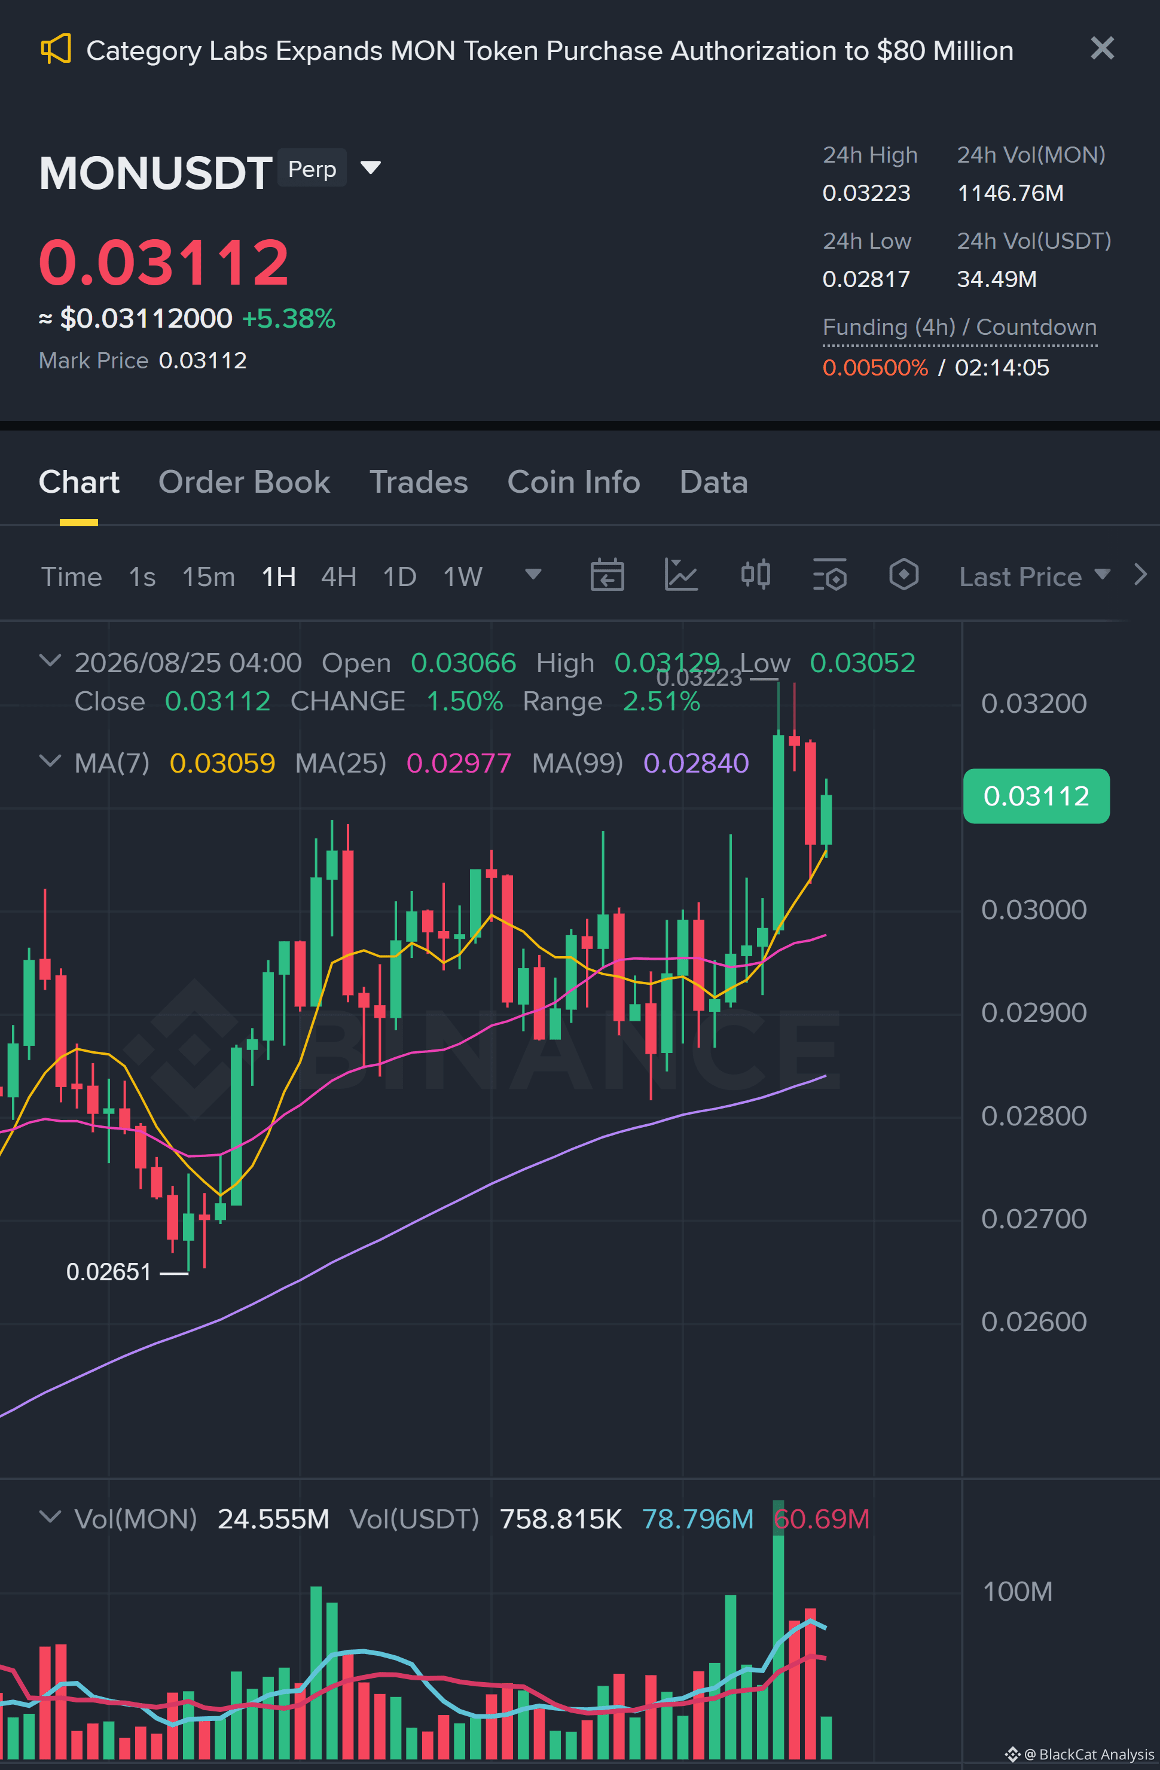Select the 4H chart interval
The image size is (1160, 1770).
(x=338, y=576)
